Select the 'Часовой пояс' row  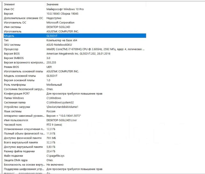point(75,125)
